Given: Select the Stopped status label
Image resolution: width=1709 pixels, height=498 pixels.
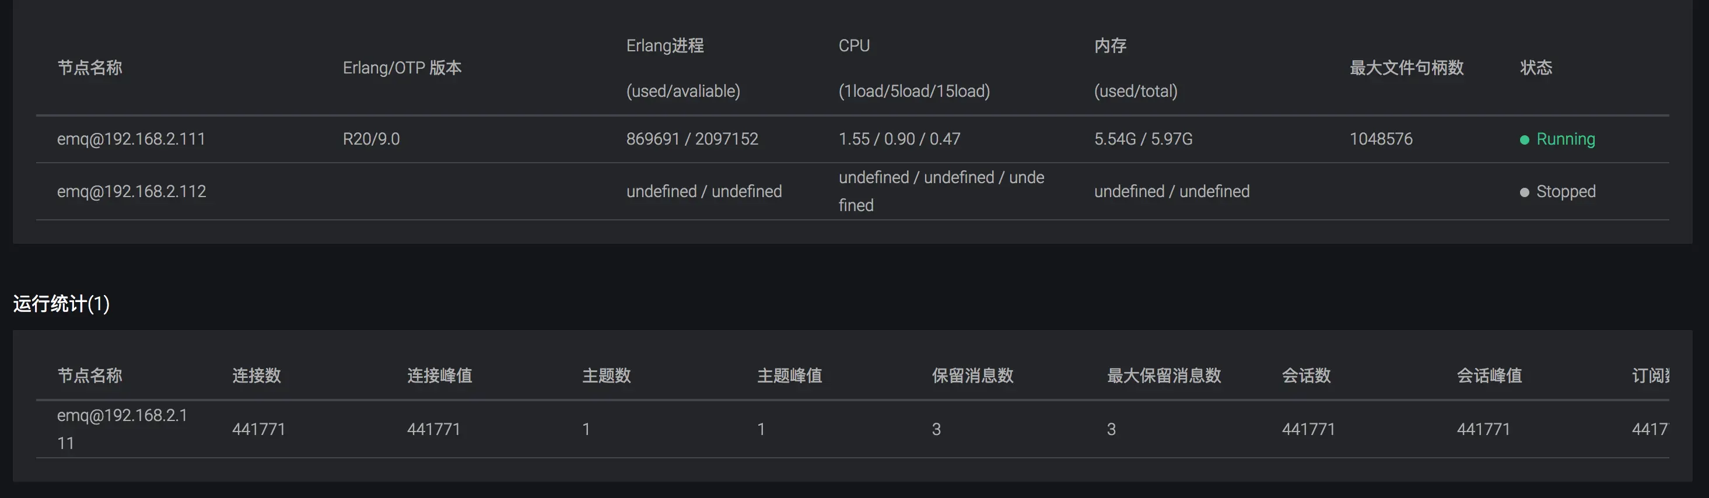Looking at the screenshot, I should (1566, 192).
